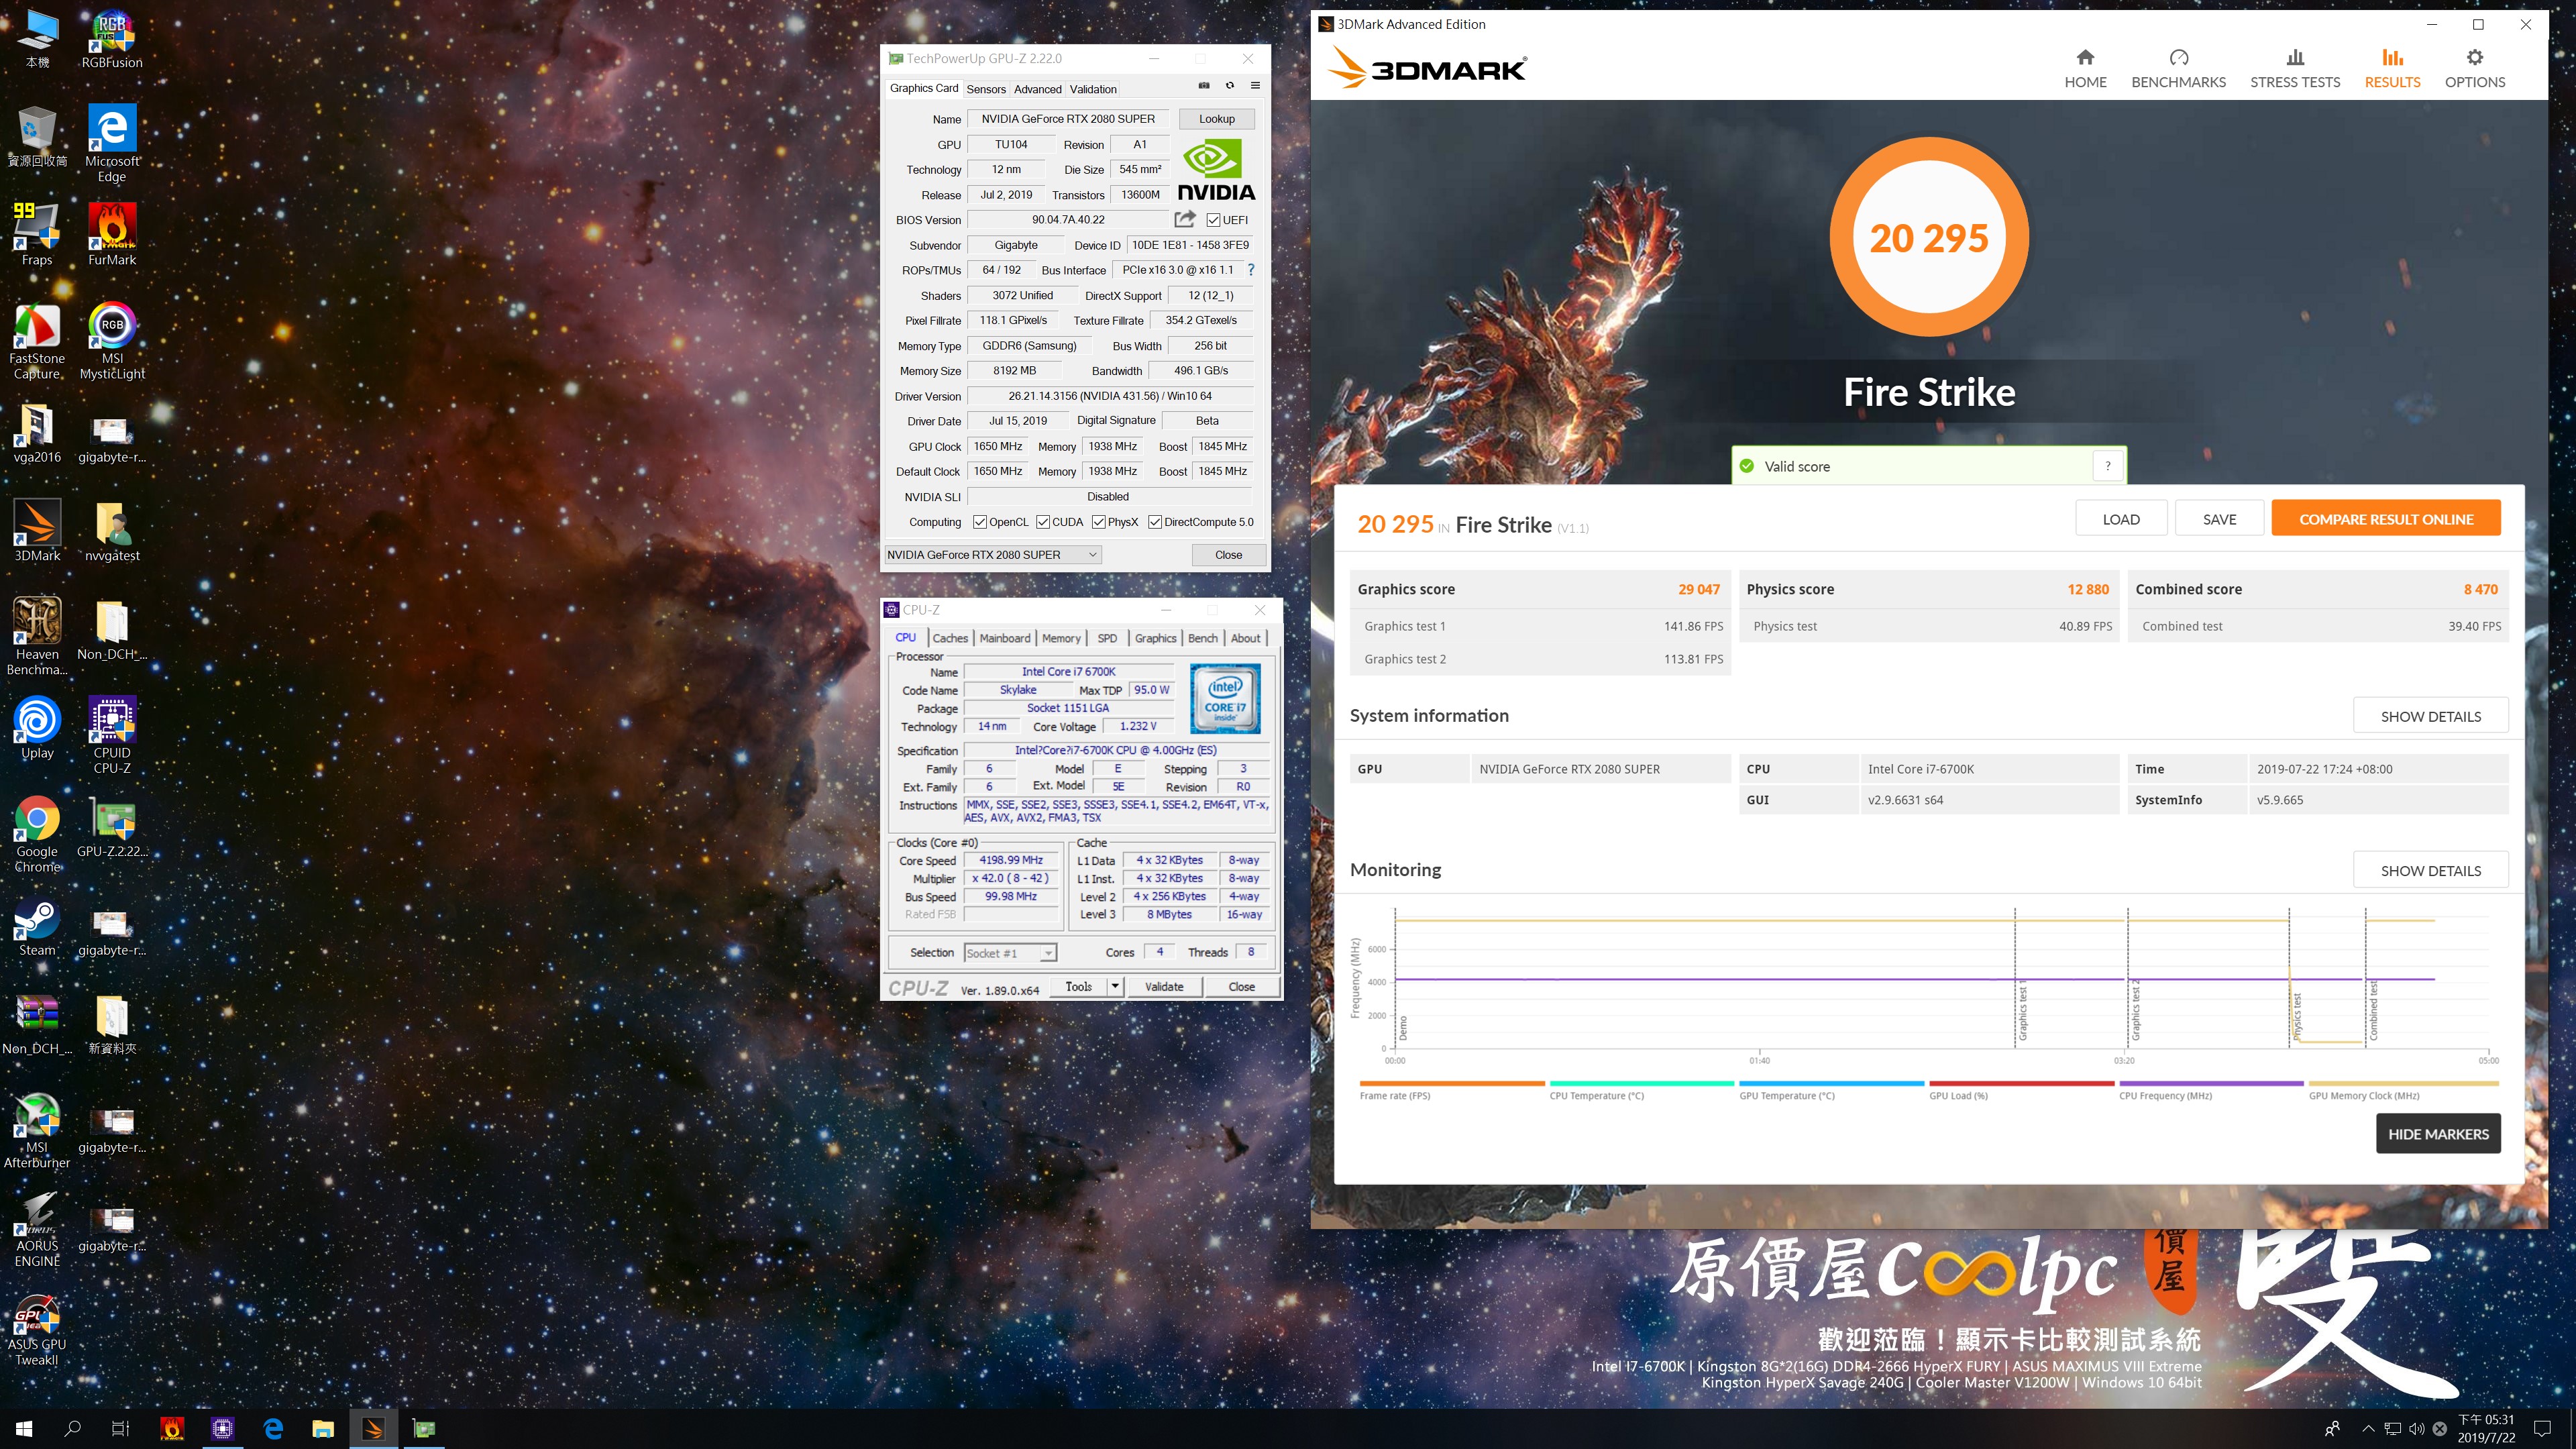Click GPU-Z refresh icon
The image size is (2576, 1449).
[1230, 86]
